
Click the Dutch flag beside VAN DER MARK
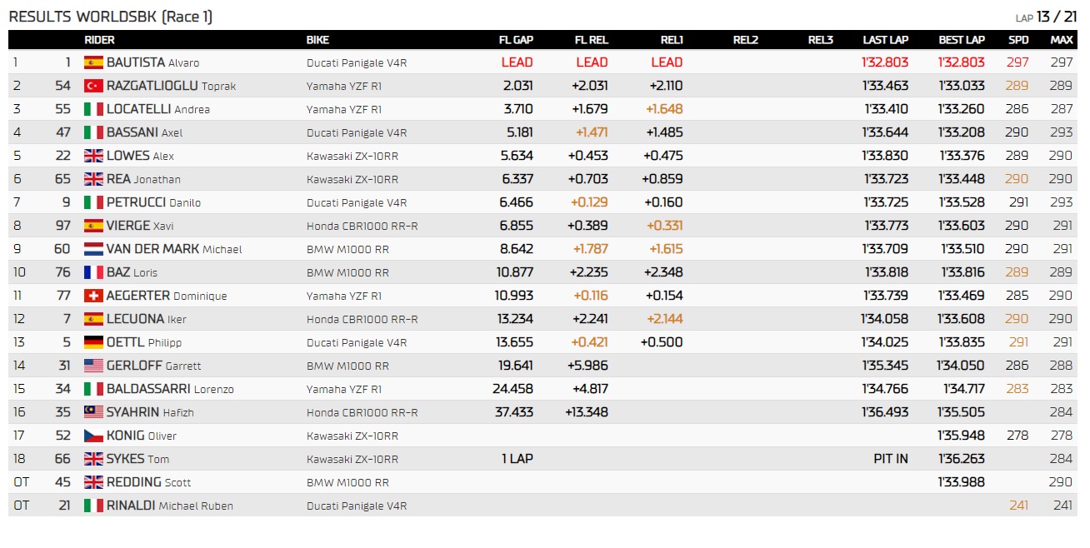(x=93, y=249)
